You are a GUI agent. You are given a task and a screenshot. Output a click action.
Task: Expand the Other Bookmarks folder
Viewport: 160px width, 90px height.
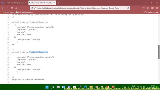click(151, 12)
